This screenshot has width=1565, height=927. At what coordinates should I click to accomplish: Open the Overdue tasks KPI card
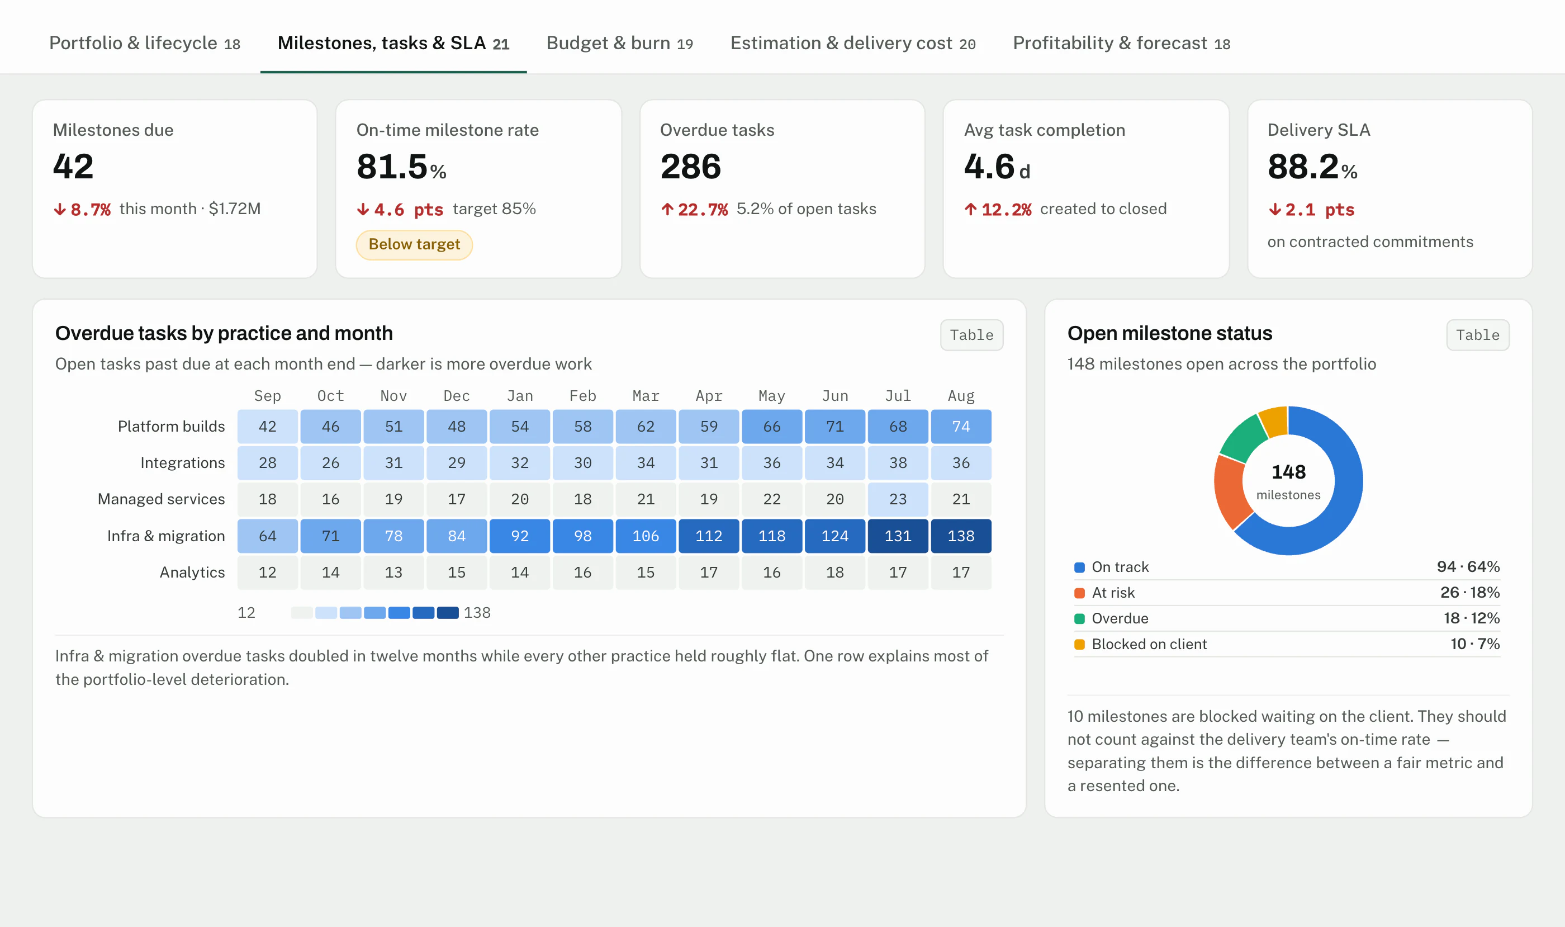[x=782, y=188]
